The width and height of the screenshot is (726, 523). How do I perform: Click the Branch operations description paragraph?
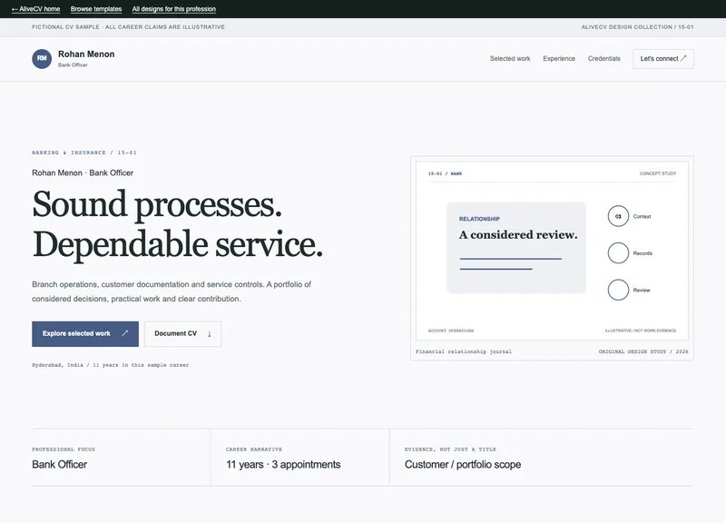(x=172, y=291)
